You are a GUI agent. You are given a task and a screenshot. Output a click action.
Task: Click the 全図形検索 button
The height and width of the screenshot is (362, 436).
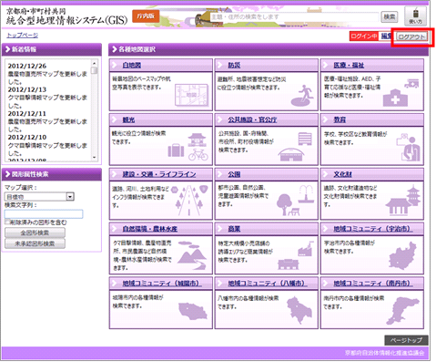[x=35, y=233]
